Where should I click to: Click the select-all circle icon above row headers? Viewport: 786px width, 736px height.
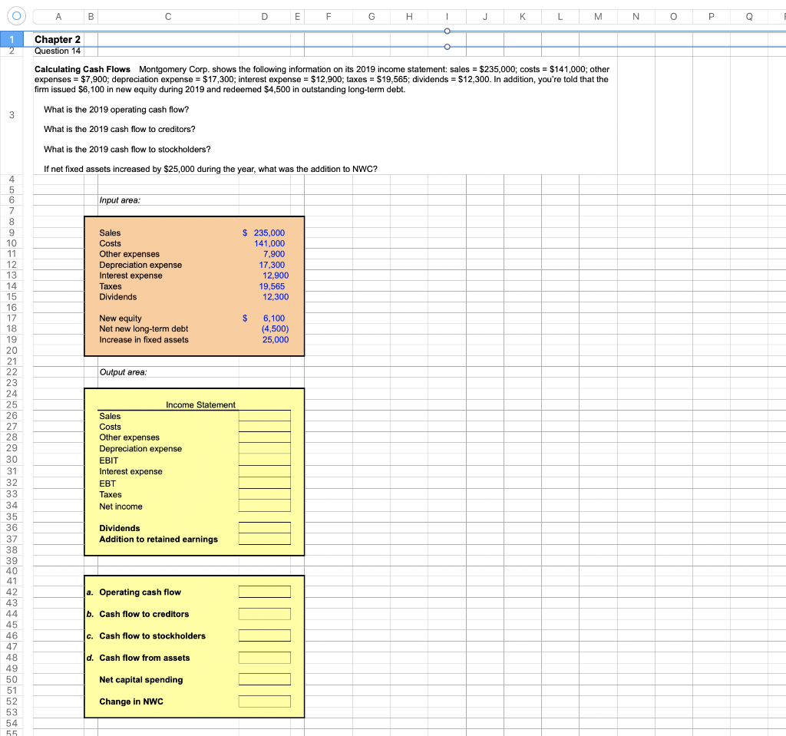pyautogui.click(x=15, y=15)
